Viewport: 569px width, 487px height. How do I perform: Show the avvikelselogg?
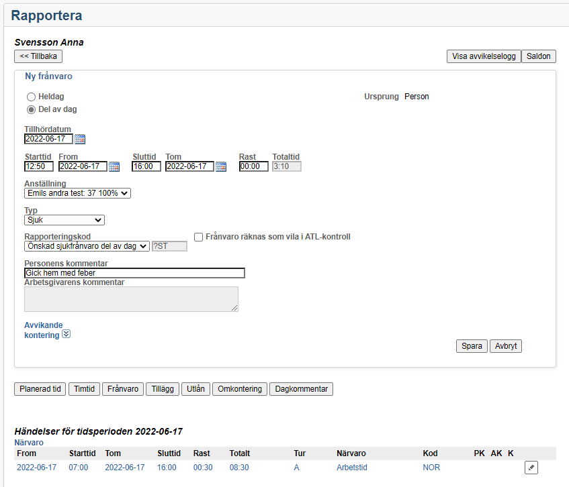(483, 56)
